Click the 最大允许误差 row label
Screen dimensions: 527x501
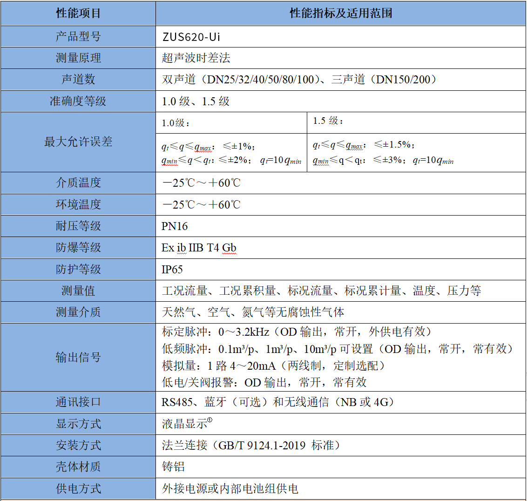(x=78, y=142)
